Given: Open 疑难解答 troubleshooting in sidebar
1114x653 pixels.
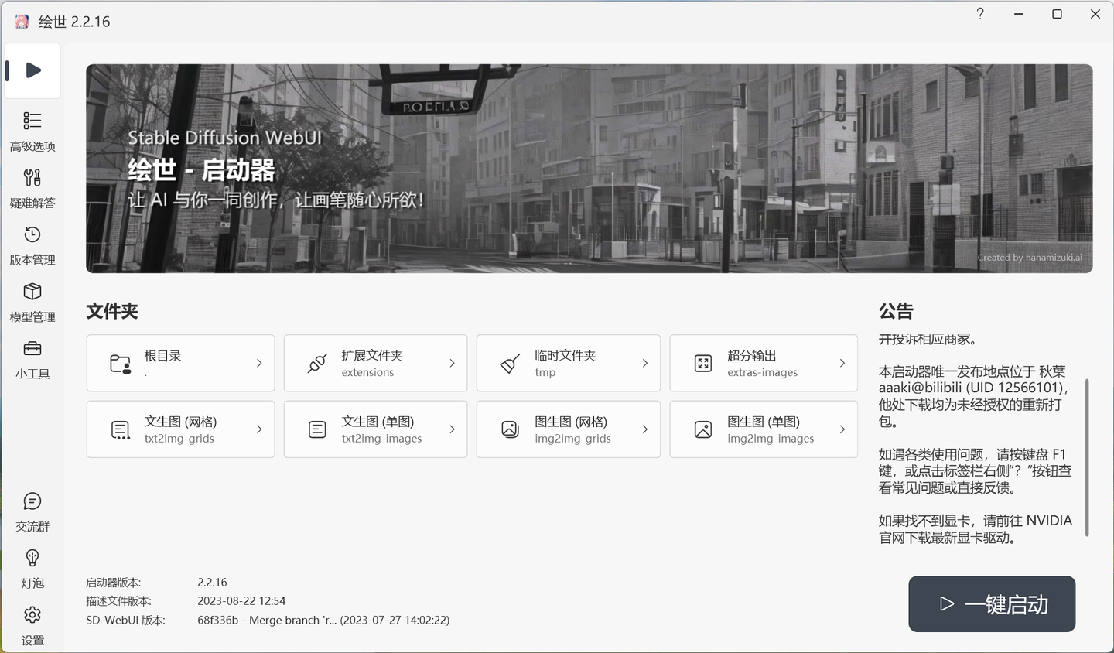Looking at the screenshot, I should 32,188.
